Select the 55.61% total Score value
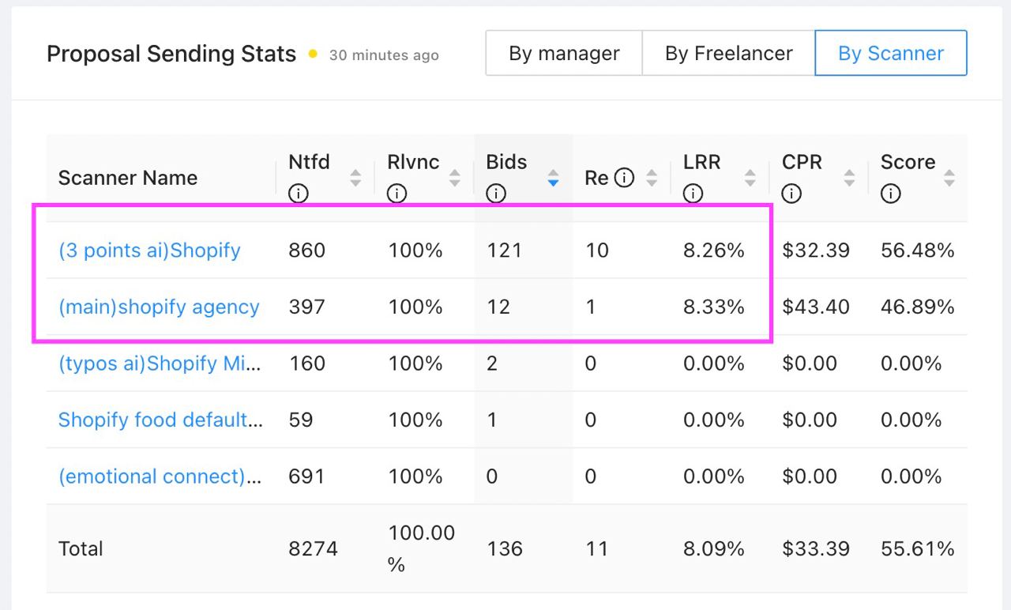The height and width of the screenshot is (610, 1011). click(918, 548)
